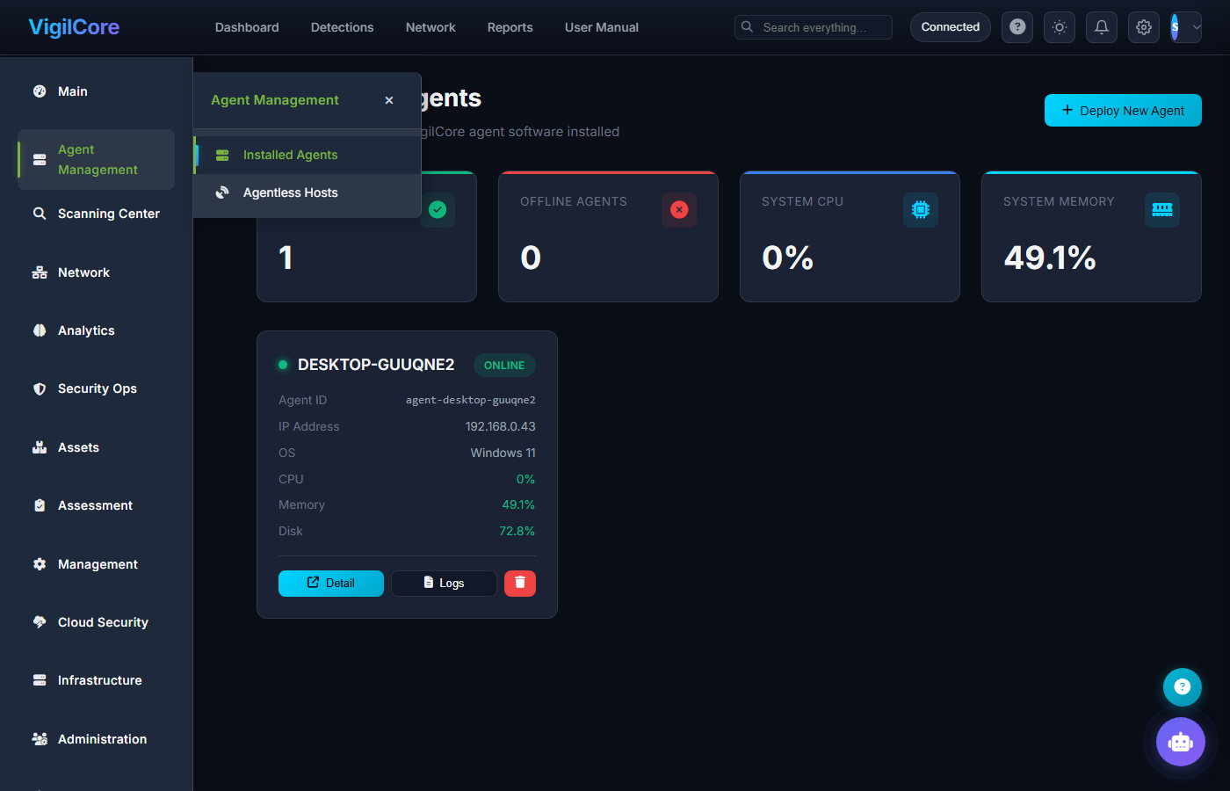The width and height of the screenshot is (1230, 791).
Task: Click the agent-desktop-guuqne2 ID value
Action: pos(471,400)
